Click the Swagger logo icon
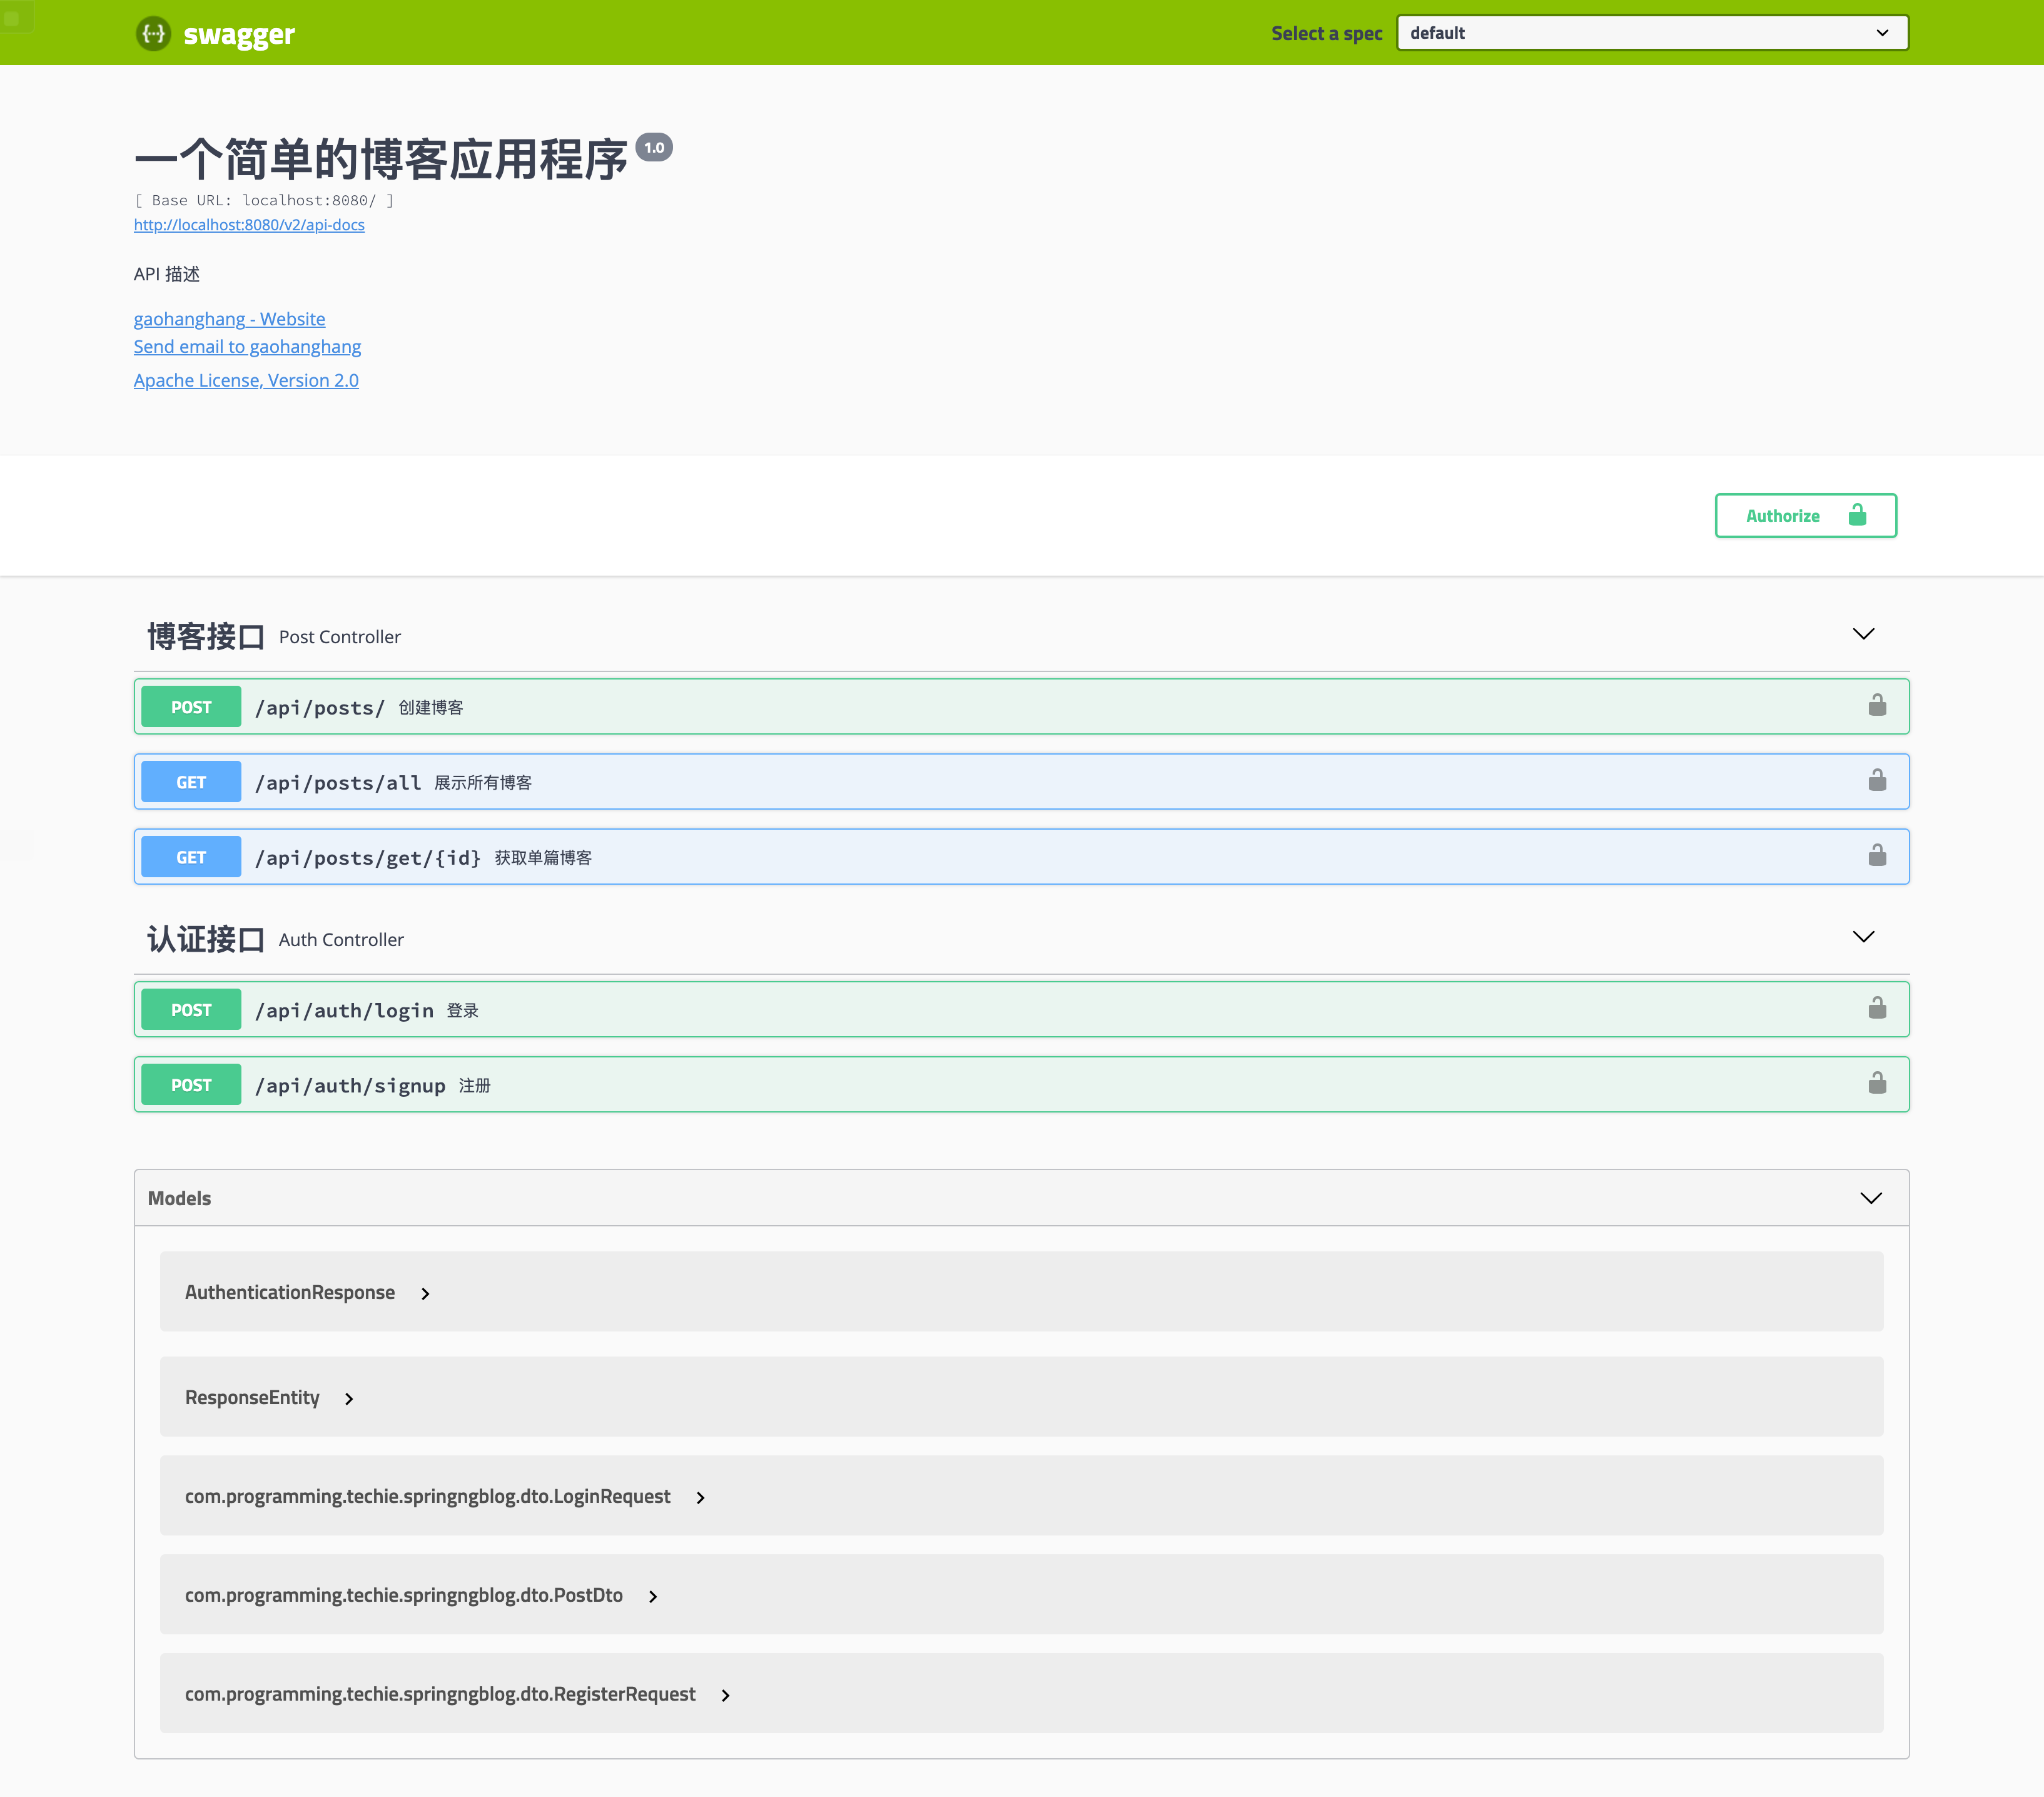 click(x=153, y=33)
